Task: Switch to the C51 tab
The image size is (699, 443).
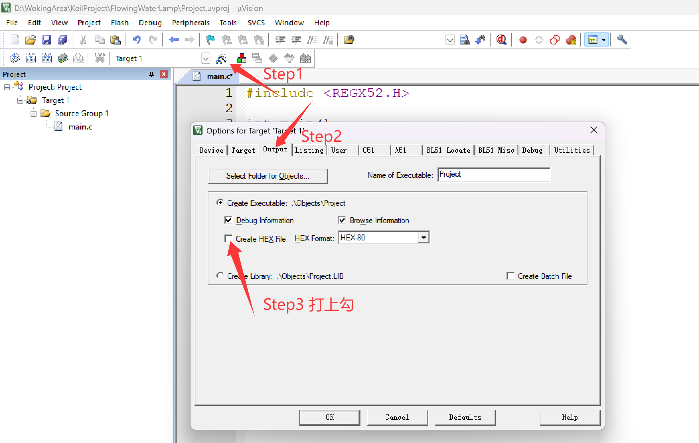Action: click(368, 150)
